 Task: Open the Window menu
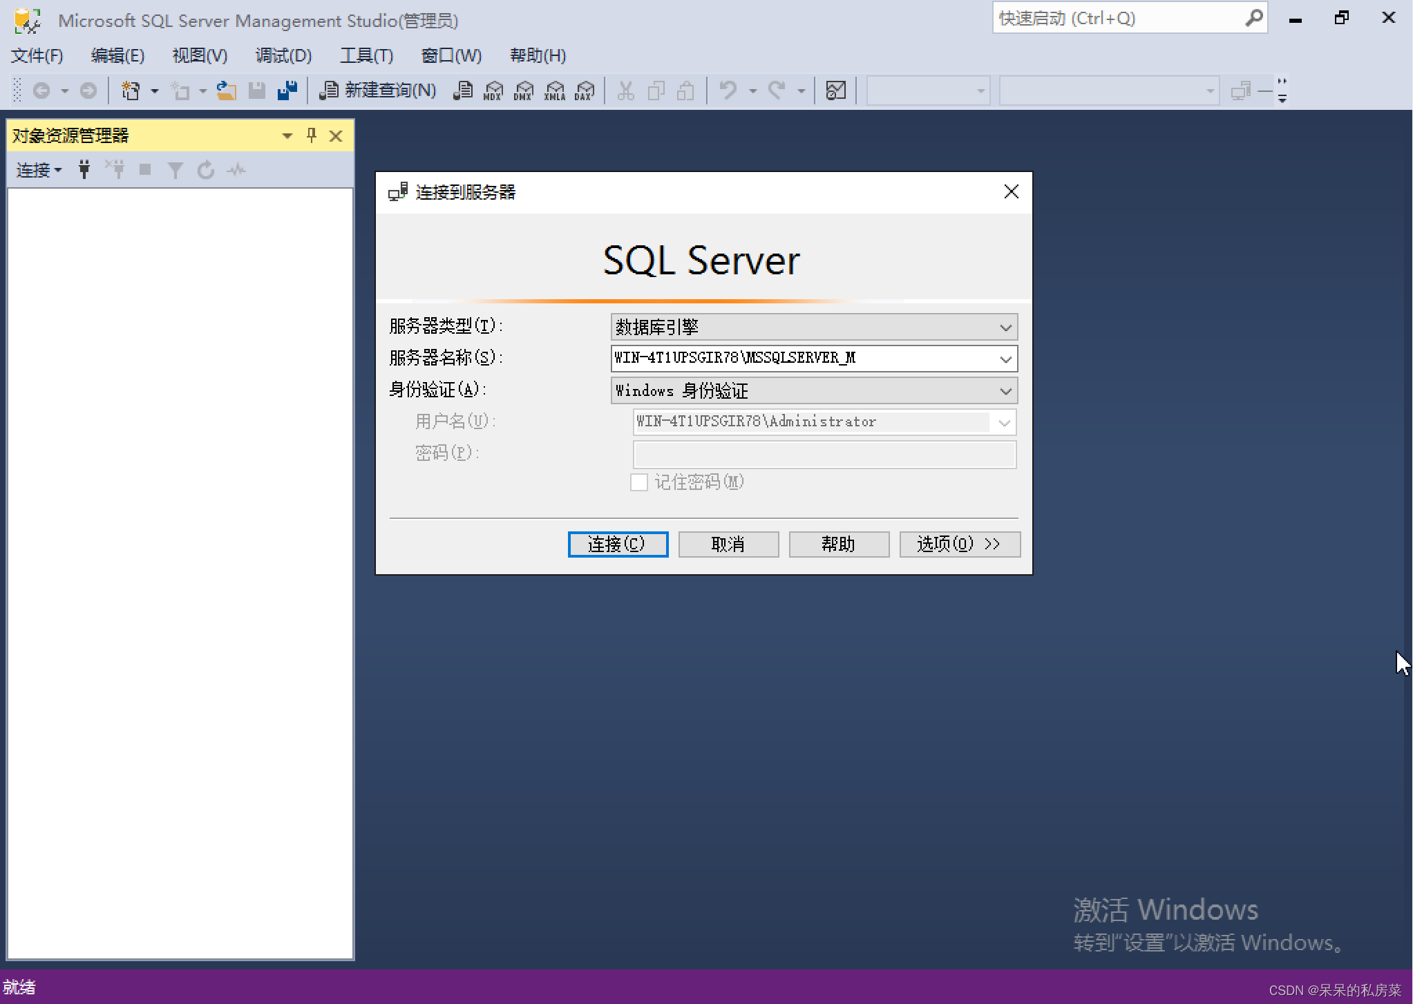pos(451,55)
